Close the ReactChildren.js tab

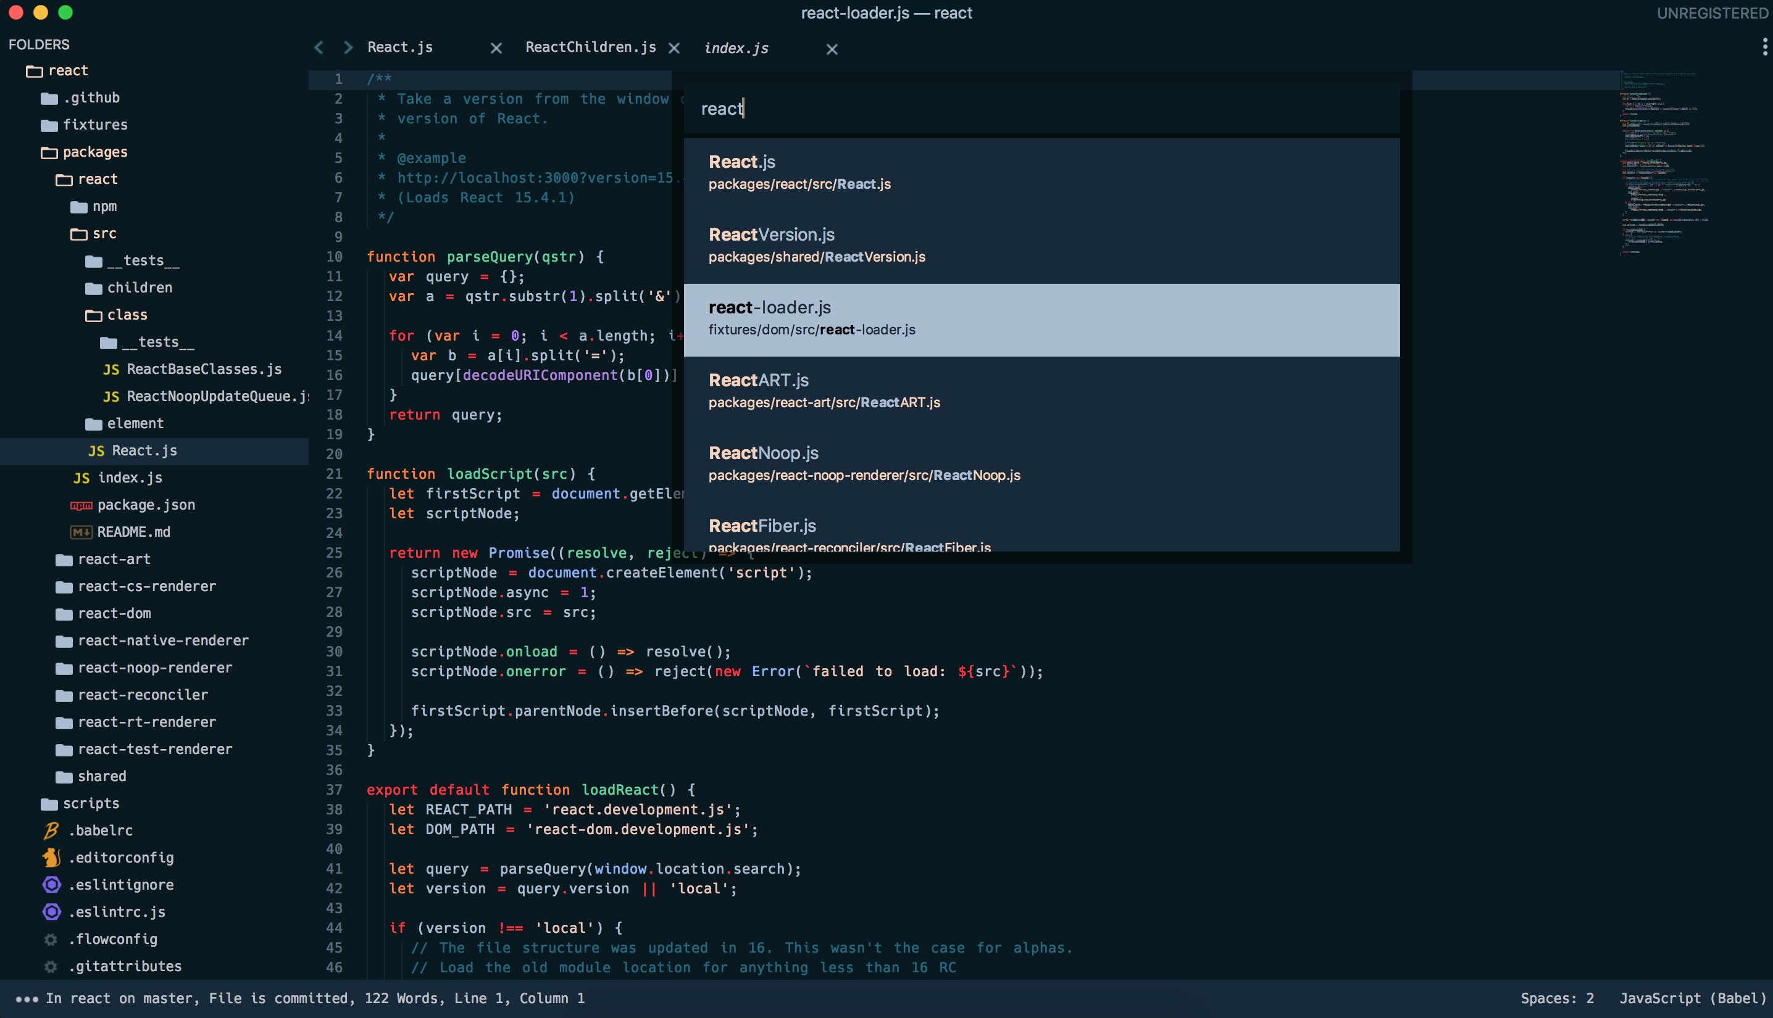coord(674,48)
